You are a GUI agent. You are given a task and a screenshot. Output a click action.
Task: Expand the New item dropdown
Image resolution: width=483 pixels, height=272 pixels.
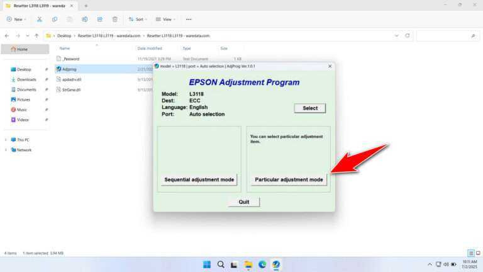16,20
